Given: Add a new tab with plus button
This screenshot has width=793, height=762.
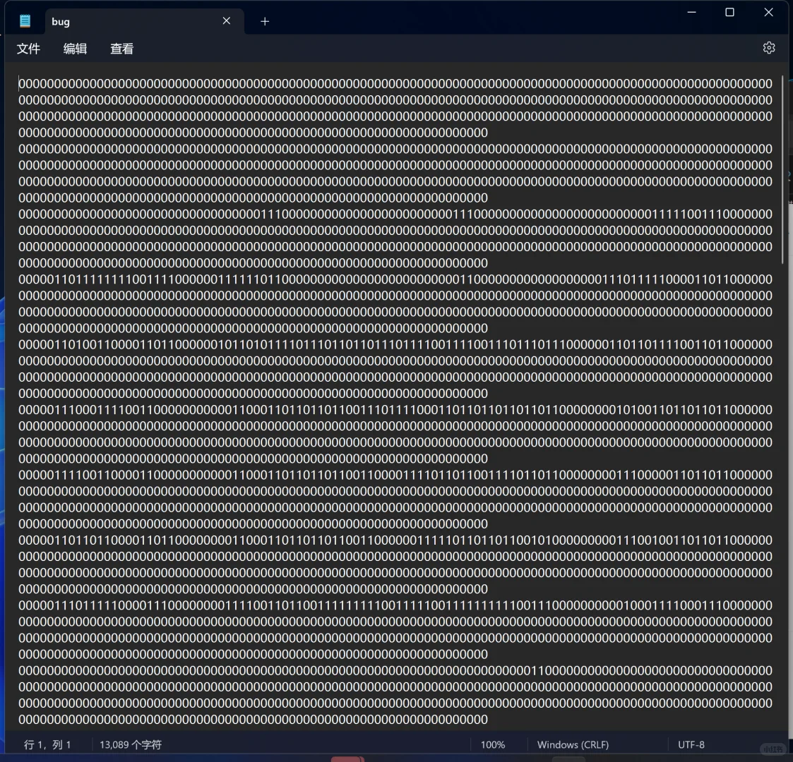Looking at the screenshot, I should point(265,21).
